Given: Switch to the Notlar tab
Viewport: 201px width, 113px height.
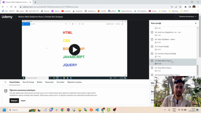Looking at the screenshot, I should coord(40,82).
